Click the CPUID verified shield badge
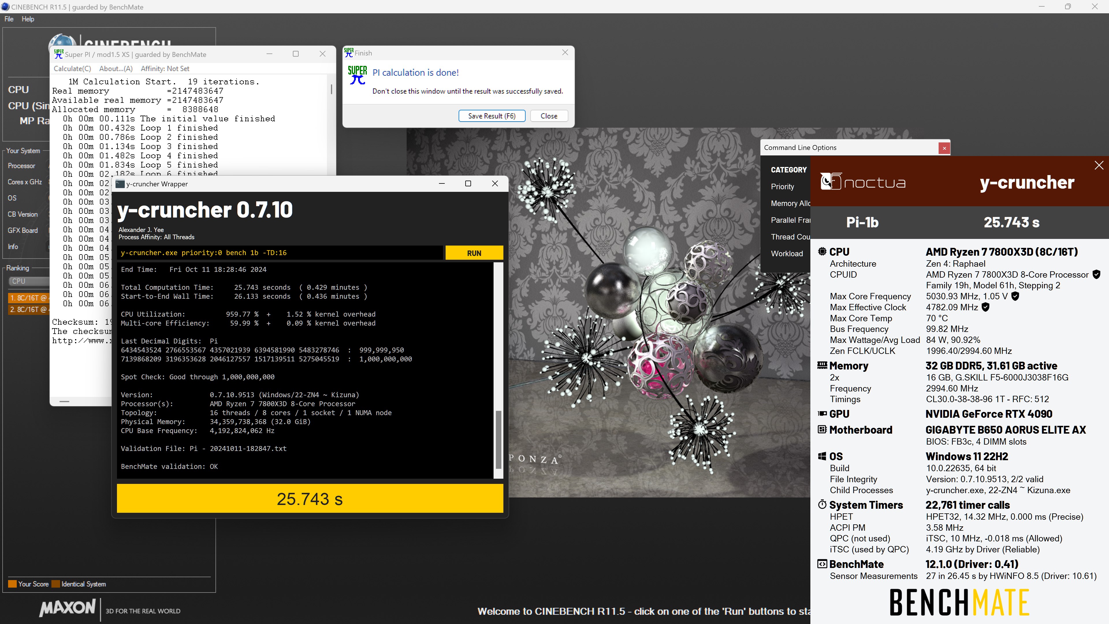The width and height of the screenshot is (1109, 624). coord(1097,274)
